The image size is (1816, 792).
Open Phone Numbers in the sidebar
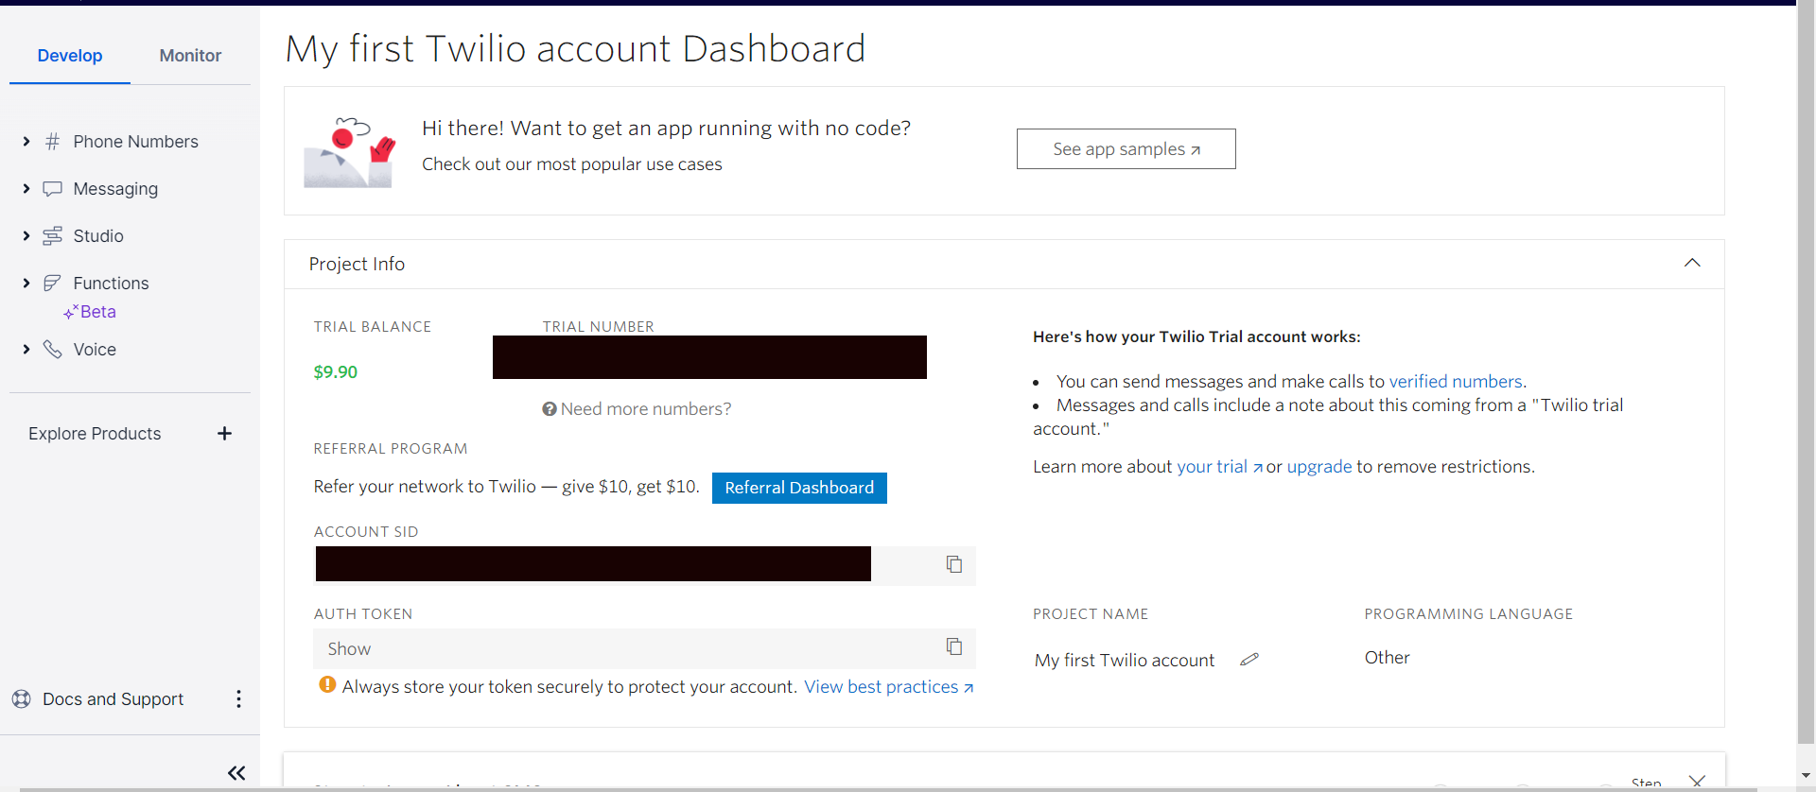click(x=135, y=142)
